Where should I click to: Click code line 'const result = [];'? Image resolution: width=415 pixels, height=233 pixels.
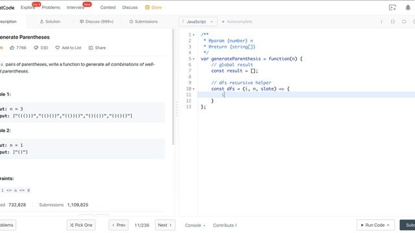234,71
